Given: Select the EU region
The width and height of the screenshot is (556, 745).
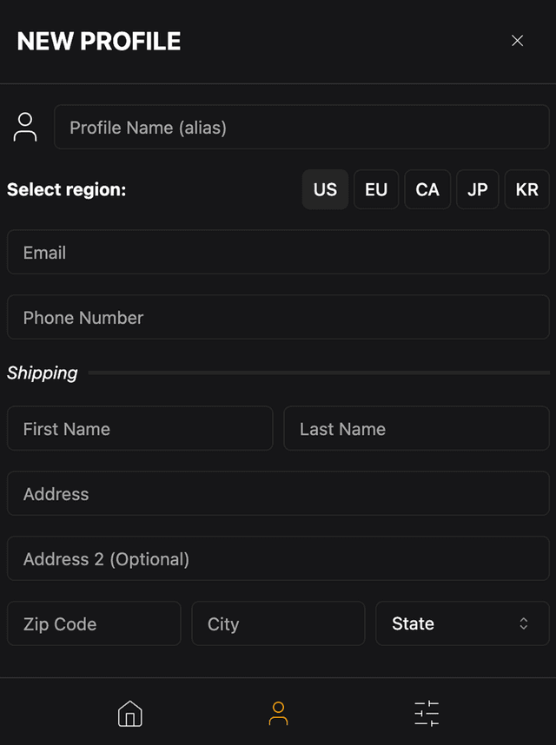Looking at the screenshot, I should point(376,189).
